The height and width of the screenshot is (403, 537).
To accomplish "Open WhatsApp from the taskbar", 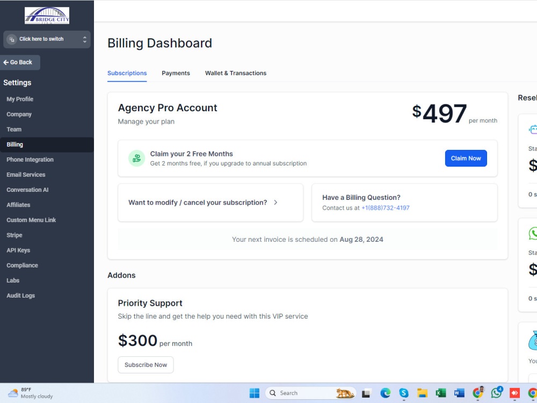I will coord(496,393).
